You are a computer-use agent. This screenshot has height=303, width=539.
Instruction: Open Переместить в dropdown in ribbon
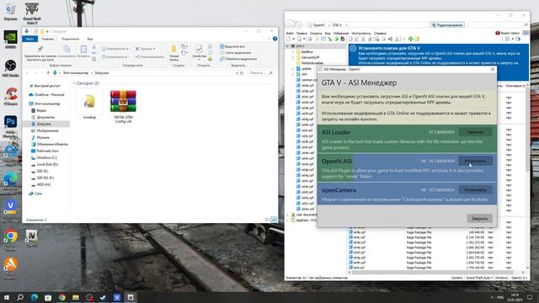(x=115, y=49)
